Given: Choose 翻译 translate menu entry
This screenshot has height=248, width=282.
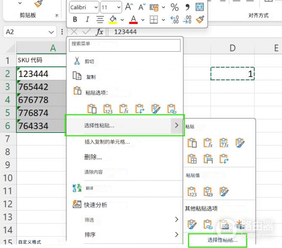Looking at the screenshot, I should click(125, 188).
